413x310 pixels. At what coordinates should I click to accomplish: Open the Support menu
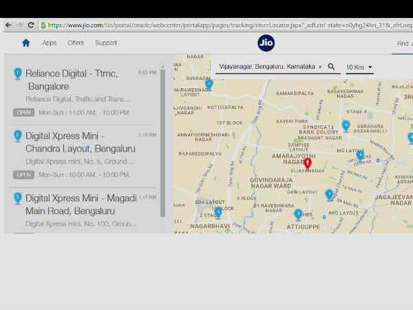pyautogui.click(x=106, y=43)
